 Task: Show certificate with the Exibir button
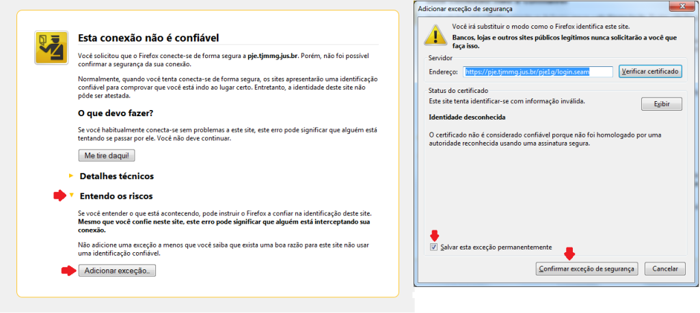click(x=662, y=104)
